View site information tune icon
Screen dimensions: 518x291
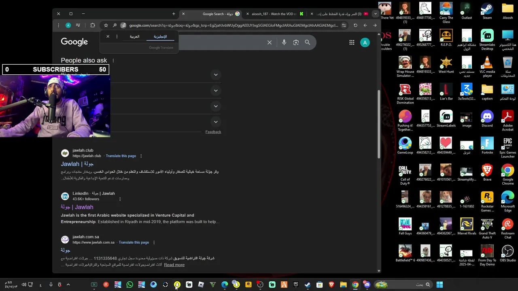coord(344,25)
